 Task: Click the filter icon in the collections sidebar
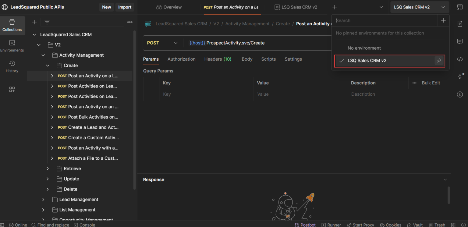click(x=47, y=22)
